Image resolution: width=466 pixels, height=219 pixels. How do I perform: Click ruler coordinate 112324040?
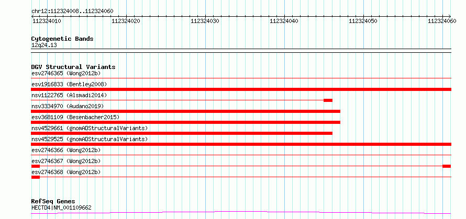point(284,21)
